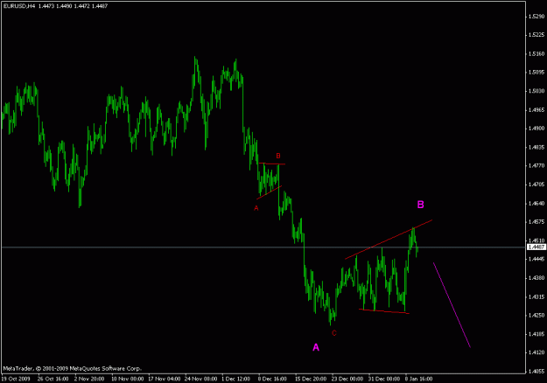
Task: Click the 1.4575 price axis label
Action: click(536, 221)
